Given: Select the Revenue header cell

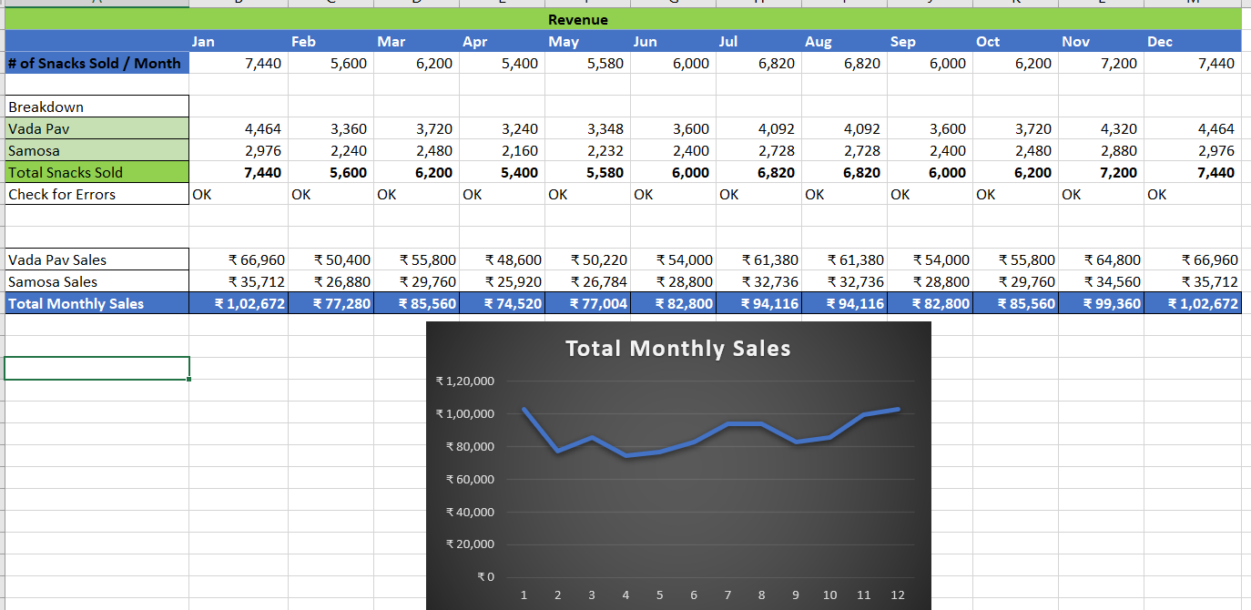Looking at the screenshot, I should pos(624,19).
